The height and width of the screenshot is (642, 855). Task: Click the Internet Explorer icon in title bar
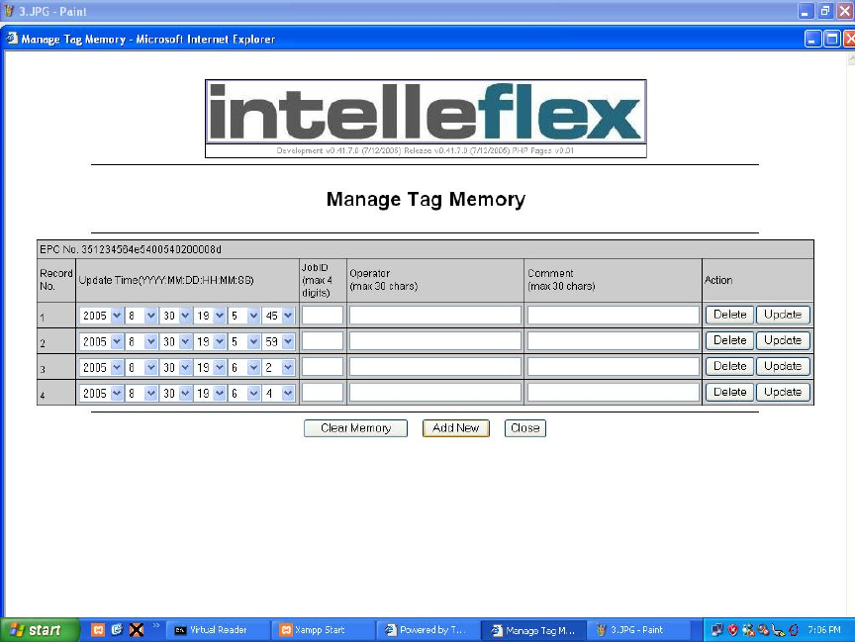11,39
